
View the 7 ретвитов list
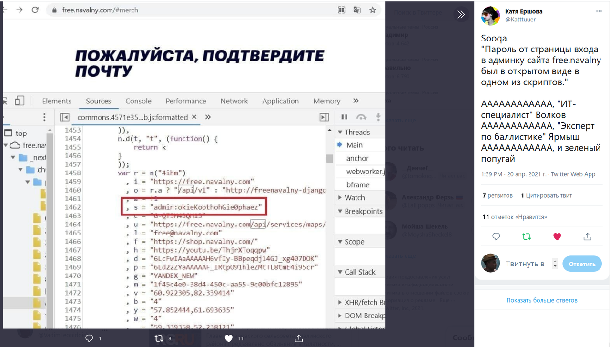click(x=498, y=195)
